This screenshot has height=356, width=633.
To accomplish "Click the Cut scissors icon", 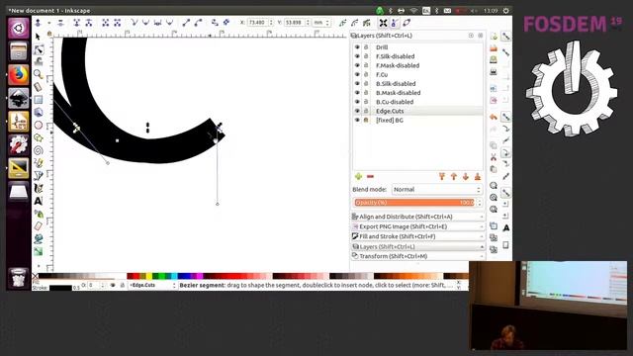I will pos(494,157).
